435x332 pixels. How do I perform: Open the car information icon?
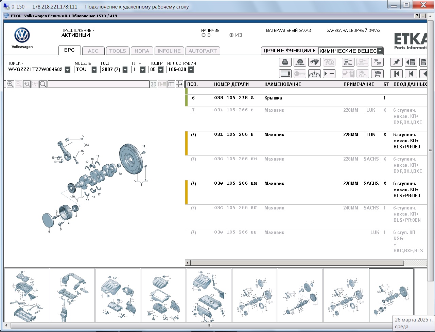[314, 73]
